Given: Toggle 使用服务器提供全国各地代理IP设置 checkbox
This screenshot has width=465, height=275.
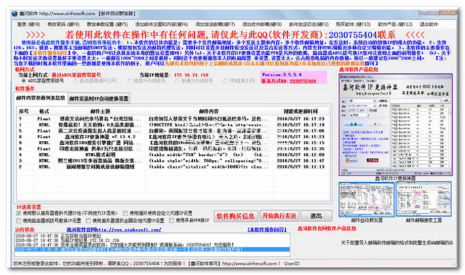Looking at the screenshot, I should tap(88, 221).
